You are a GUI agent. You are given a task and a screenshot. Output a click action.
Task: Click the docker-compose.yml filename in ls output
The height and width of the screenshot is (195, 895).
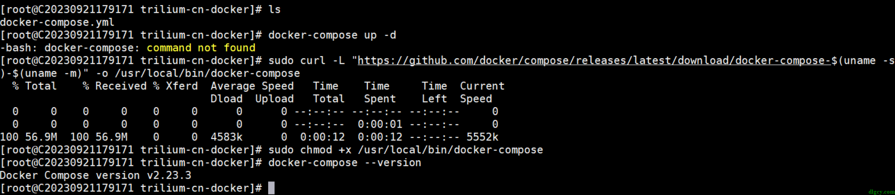click(x=57, y=22)
